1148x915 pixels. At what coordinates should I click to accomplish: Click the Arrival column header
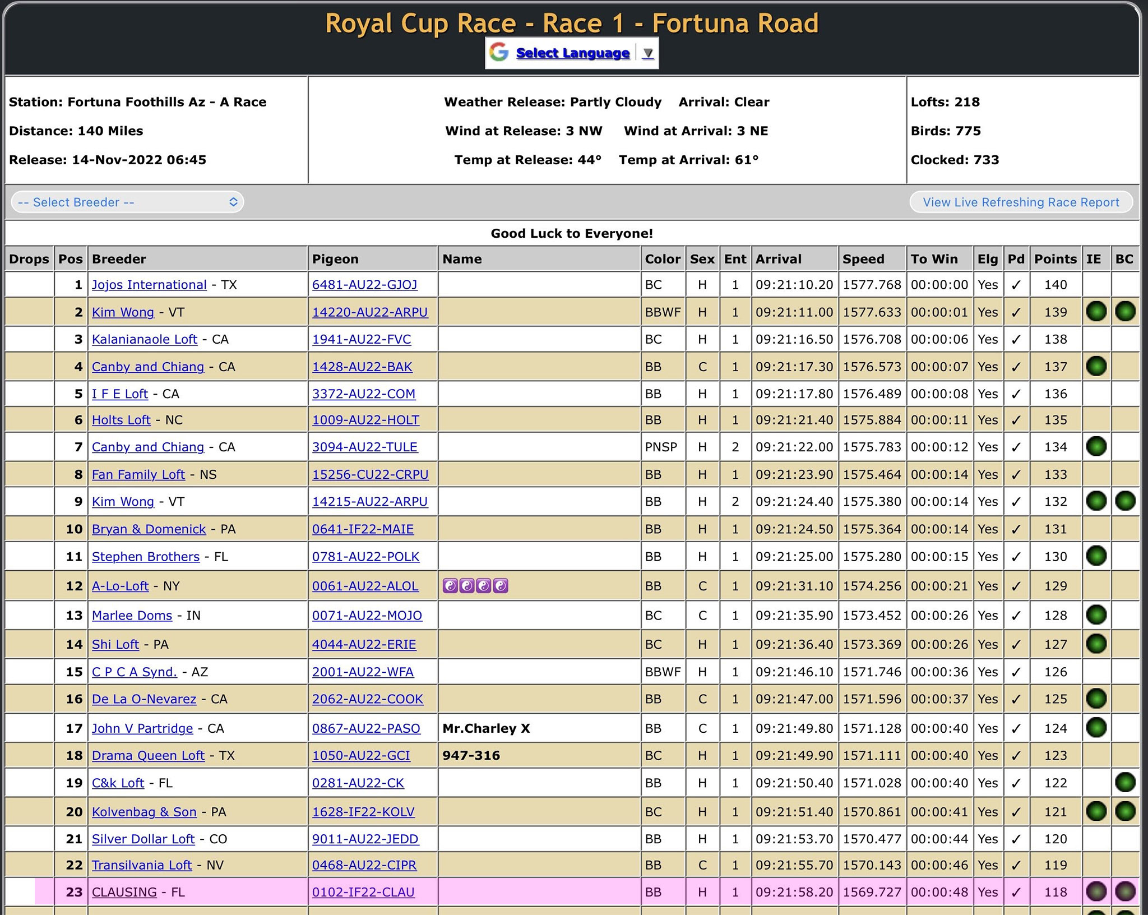click(794, 259)
